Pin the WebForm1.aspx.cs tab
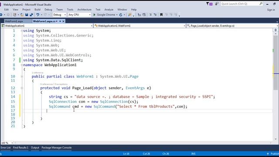Viewport: 279px width, 157px height. 60,21
